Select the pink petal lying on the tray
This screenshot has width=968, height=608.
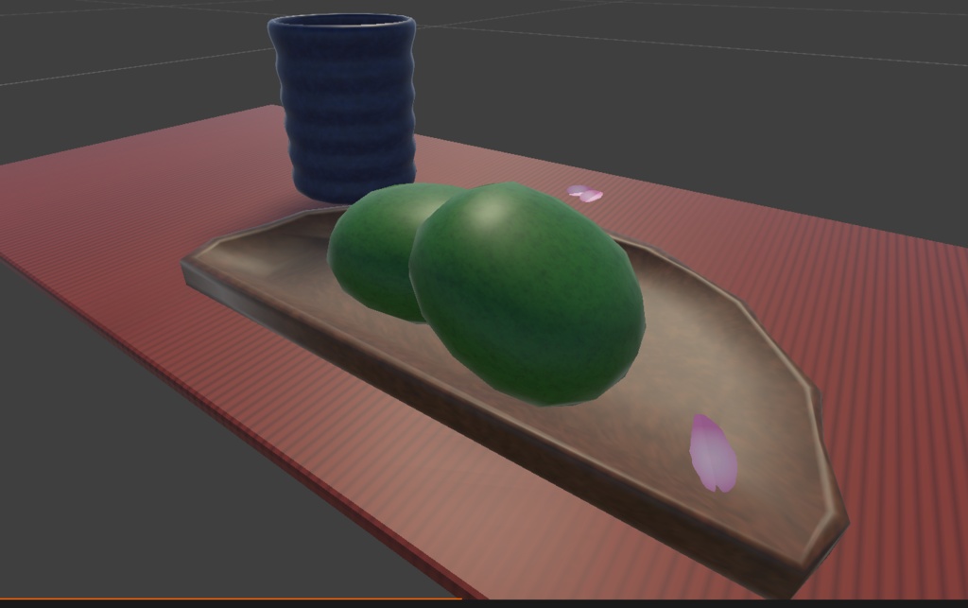coord(713,454)
